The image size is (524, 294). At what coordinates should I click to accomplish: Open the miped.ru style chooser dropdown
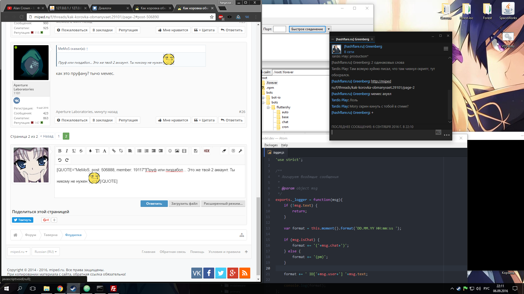pyautogui.click(x=19, y=252)
